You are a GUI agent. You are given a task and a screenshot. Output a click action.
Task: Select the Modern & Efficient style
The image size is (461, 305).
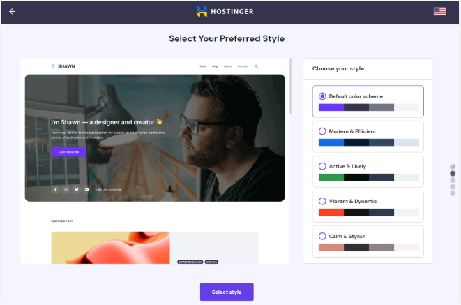[322, 131]
